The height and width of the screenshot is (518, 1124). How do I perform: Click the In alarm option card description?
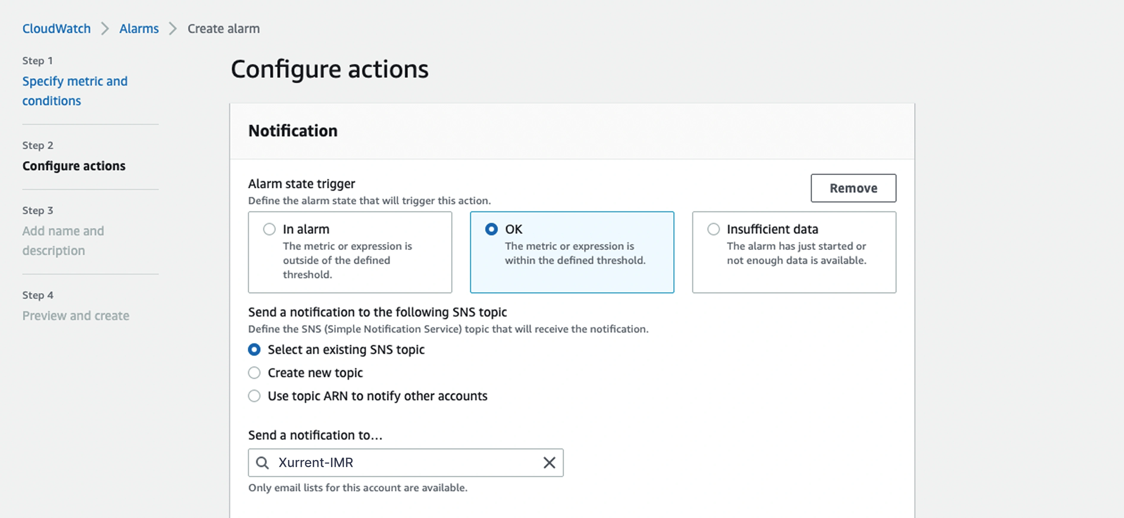[x=347, y=260]
